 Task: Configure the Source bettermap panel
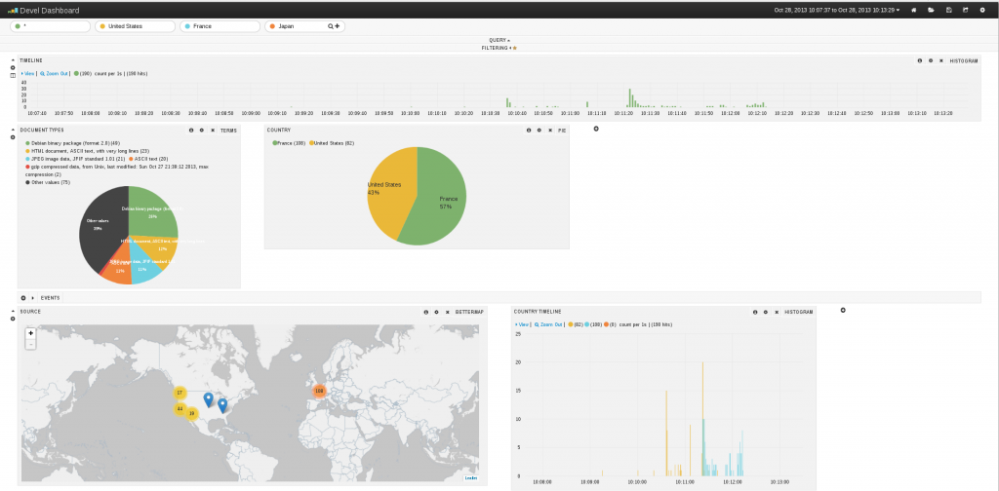pyautogui.click(x=436, y=313)
